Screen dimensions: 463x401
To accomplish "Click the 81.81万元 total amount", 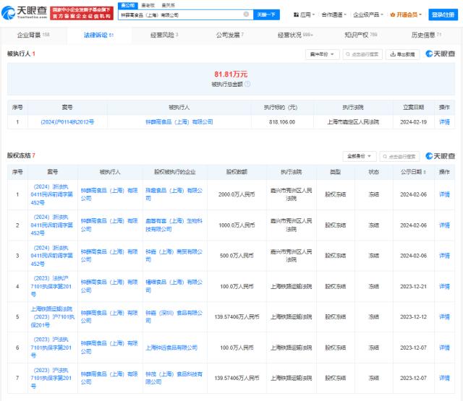I will pos(231,74).
